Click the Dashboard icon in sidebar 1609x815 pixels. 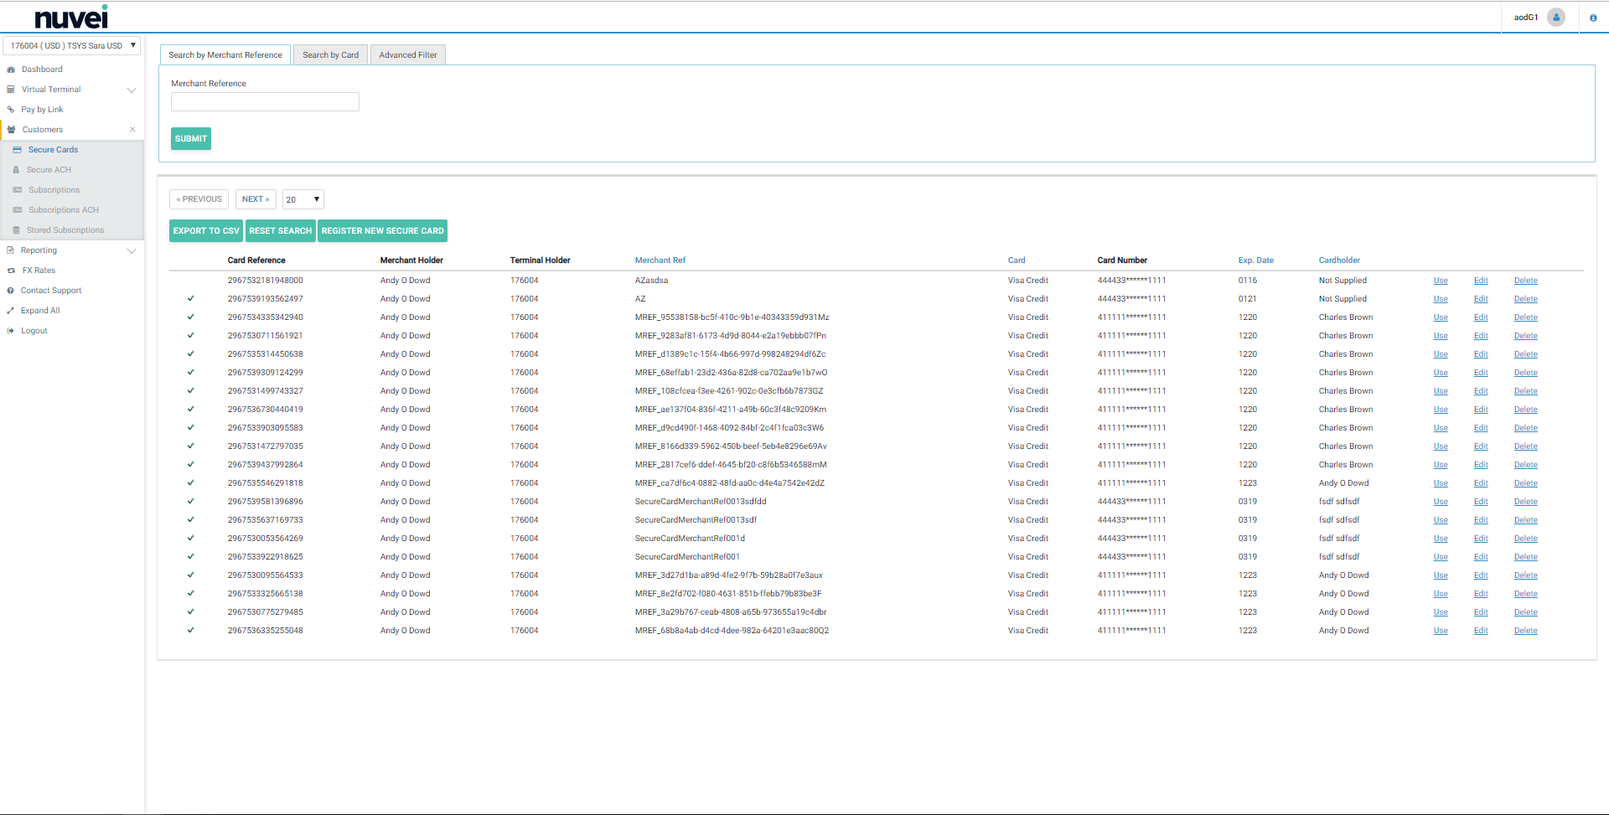pyautogui.click(x=11, y=70)
